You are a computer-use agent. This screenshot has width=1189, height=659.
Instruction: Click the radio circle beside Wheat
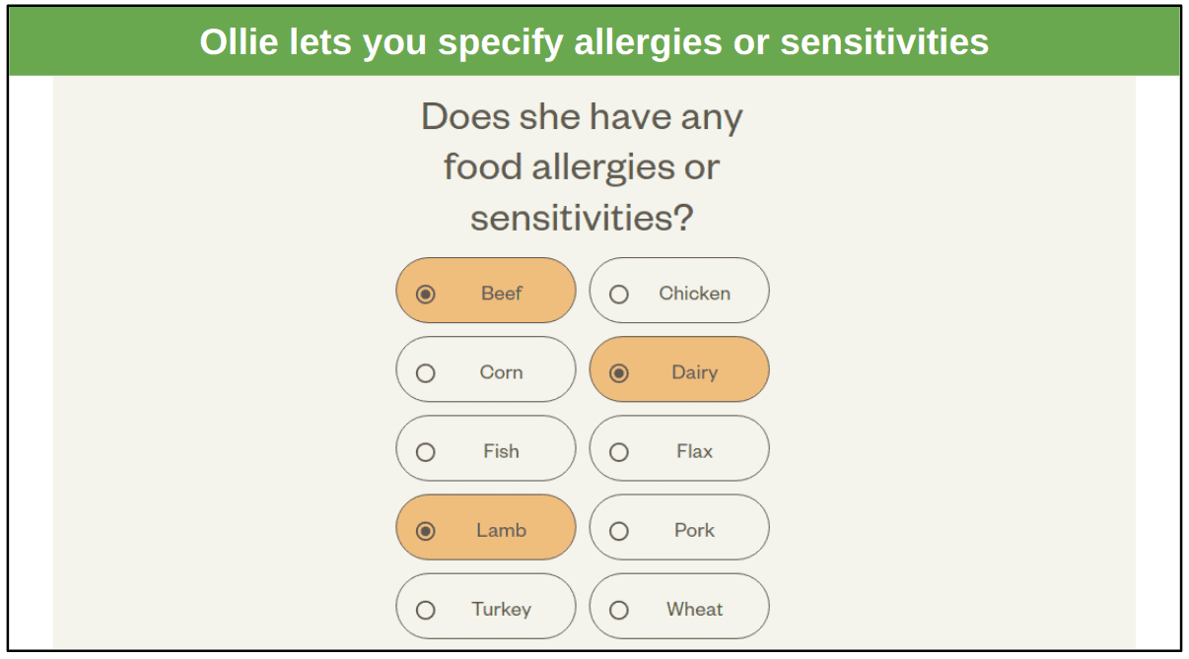[x=619, y=610]
